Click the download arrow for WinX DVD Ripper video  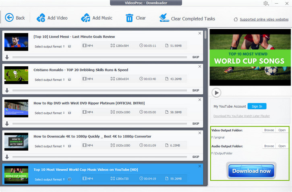pos(7,124)
